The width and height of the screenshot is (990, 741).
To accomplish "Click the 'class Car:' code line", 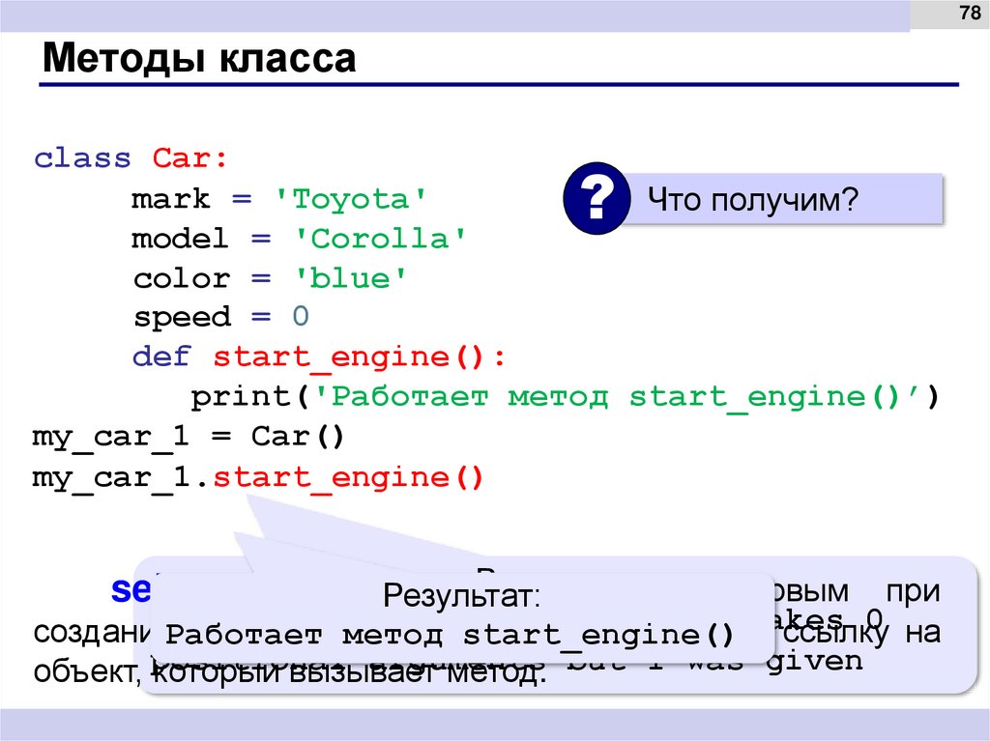I will [131, 158].
